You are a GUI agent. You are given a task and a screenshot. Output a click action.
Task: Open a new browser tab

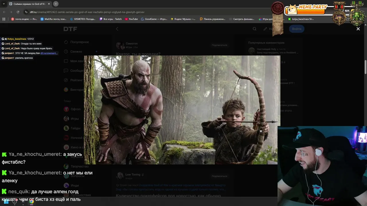point(56,4)
